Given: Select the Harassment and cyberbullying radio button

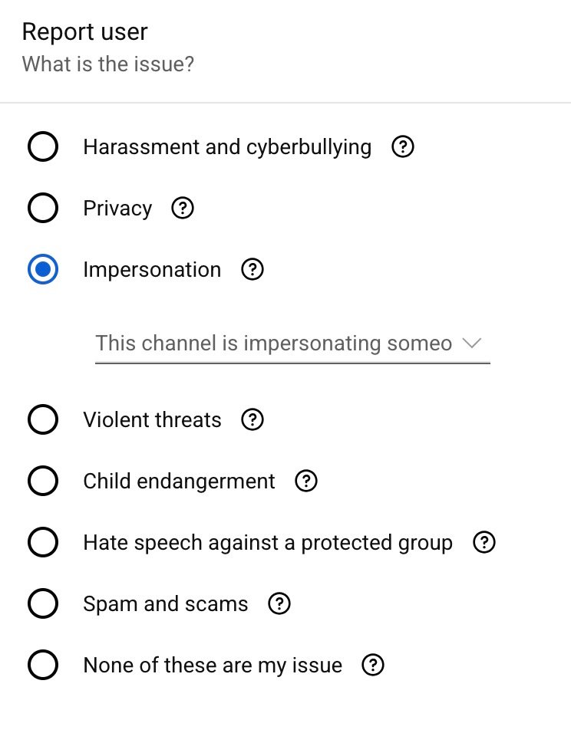Looking at the screenshot, I should 42,146.
